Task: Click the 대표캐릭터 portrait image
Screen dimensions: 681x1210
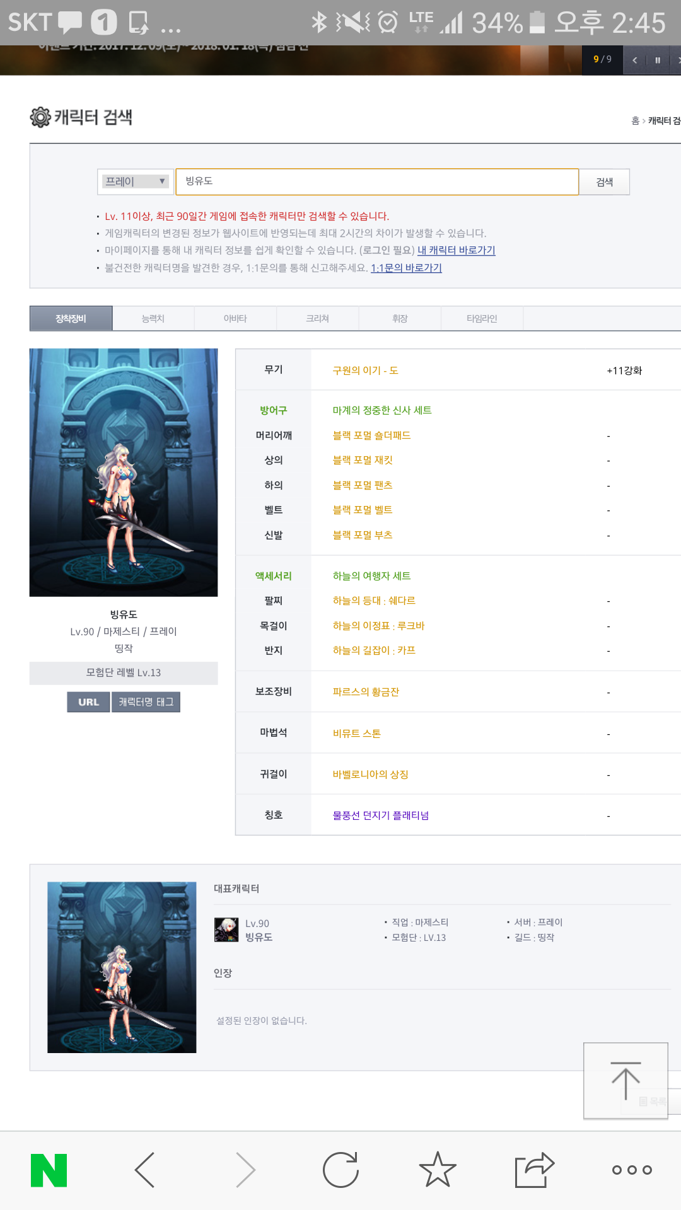Action: pyautogui.click(x=122, y=967)
